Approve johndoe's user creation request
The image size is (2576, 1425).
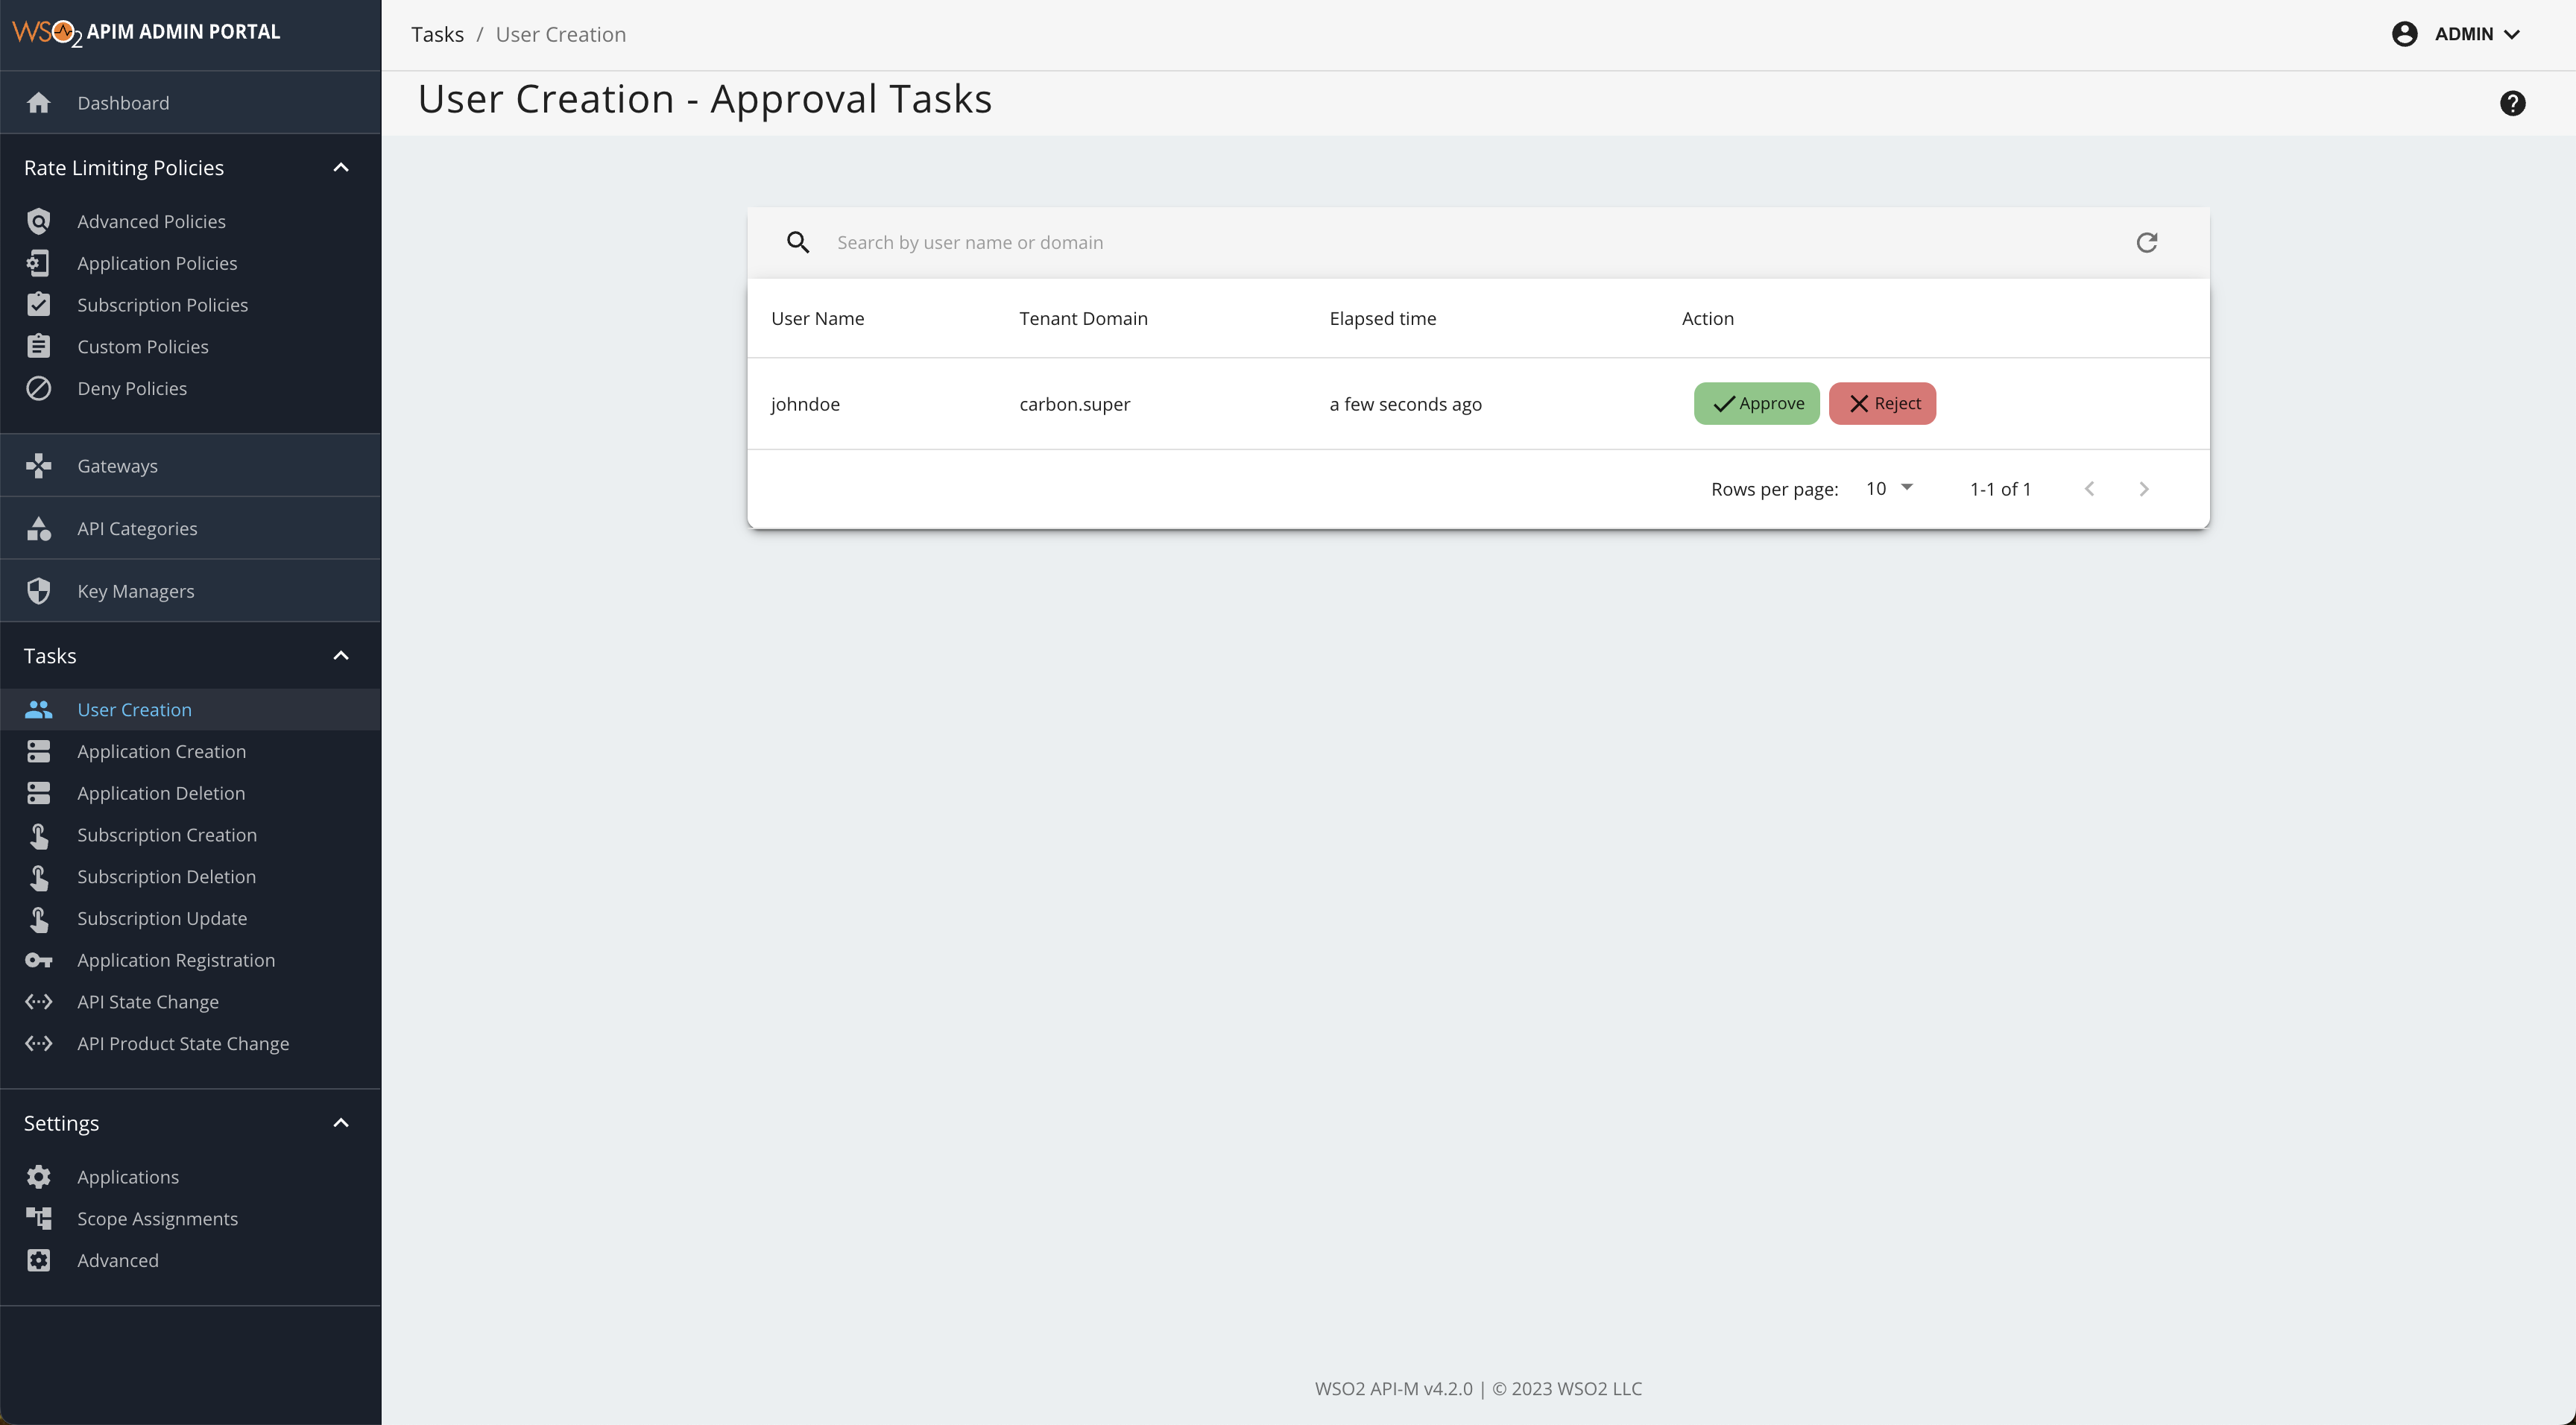coord(1756,403)
